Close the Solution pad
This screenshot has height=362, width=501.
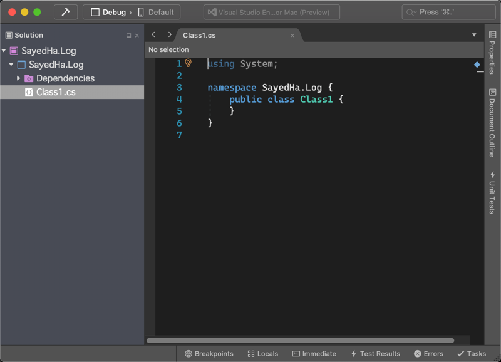(x=137, y=36)
